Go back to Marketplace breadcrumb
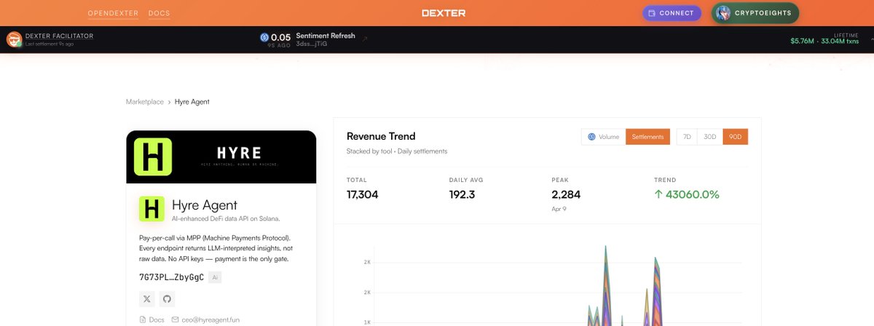874x326 pixels. click(x=145, y=102)
